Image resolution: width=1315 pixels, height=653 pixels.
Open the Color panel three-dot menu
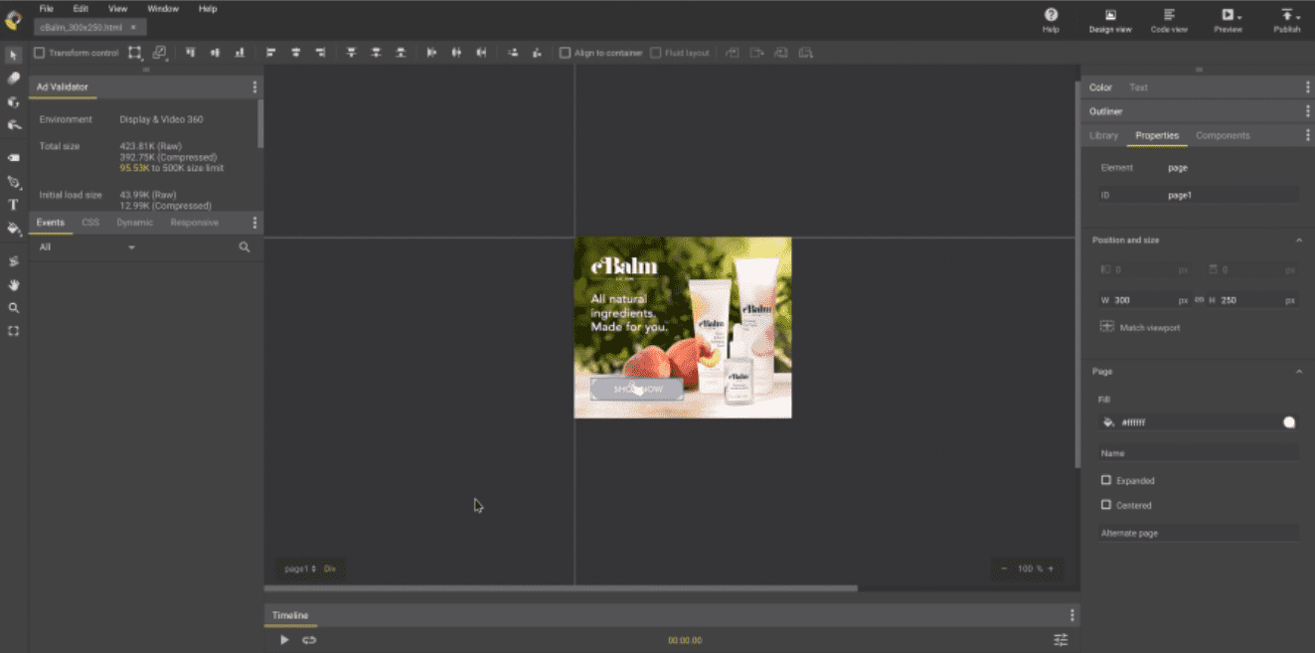point(1307,87)
